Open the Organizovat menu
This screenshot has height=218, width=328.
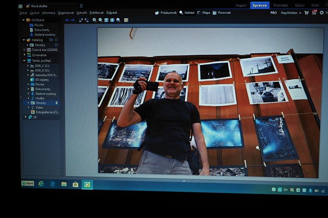[66, 13]
